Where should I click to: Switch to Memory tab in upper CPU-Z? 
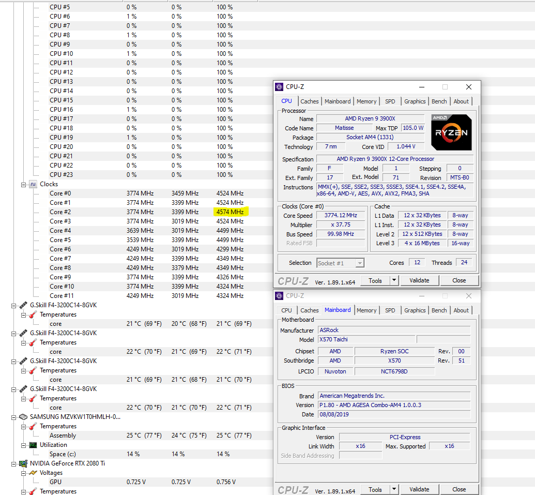(x=366, y=101)
